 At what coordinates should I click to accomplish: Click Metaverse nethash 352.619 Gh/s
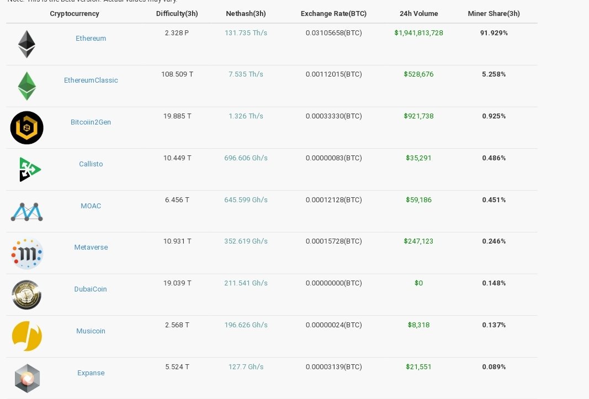[x=246, y=241]
